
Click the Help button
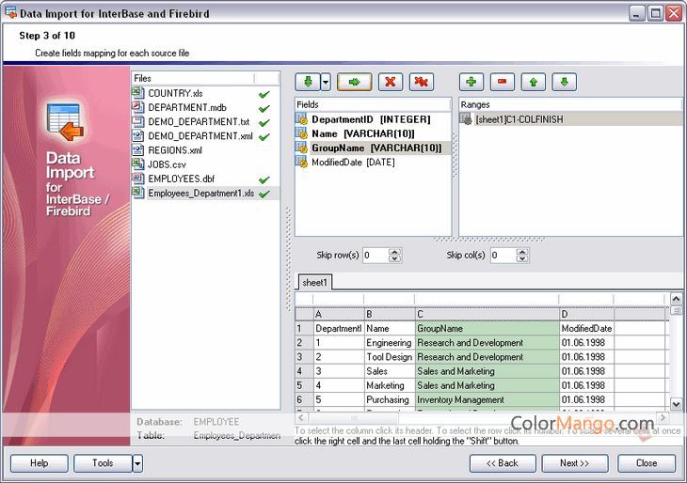pyautogui.click(x=39, y=463)
